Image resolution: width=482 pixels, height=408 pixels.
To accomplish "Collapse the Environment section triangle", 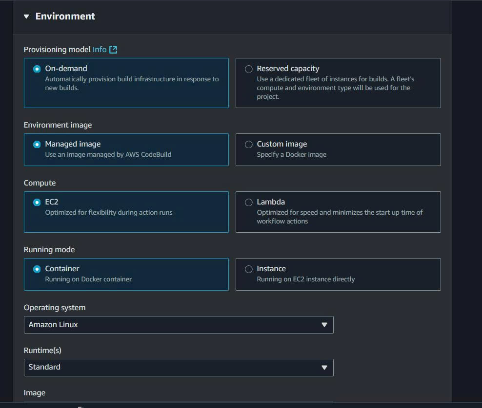I will click(26, 16).
